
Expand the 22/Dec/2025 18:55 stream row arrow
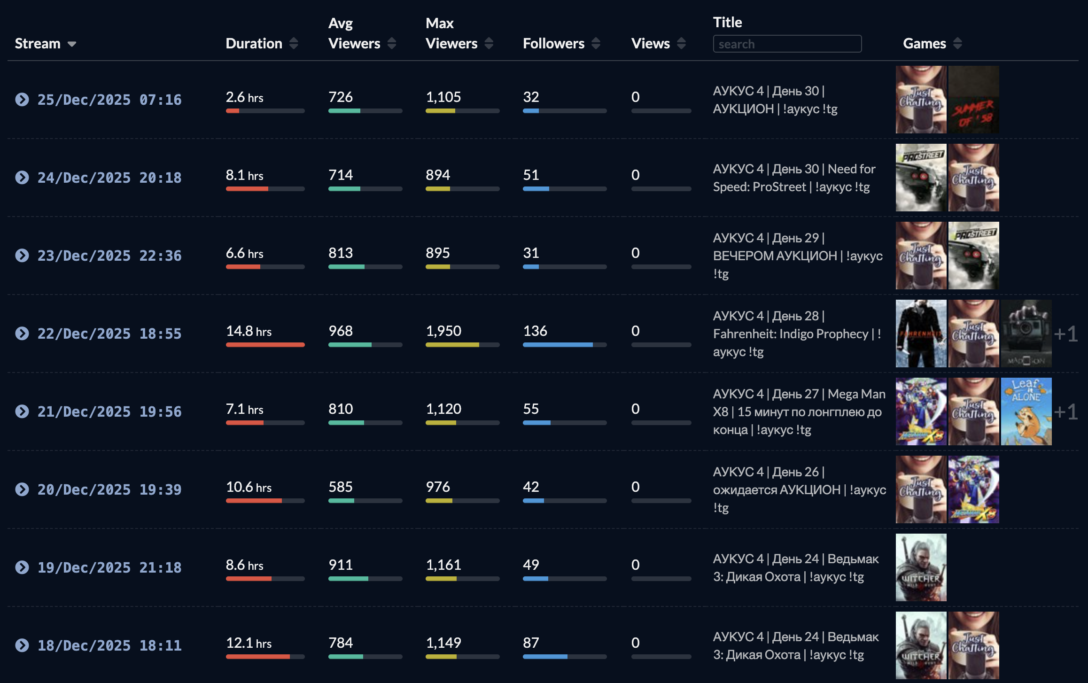[22, 334]
